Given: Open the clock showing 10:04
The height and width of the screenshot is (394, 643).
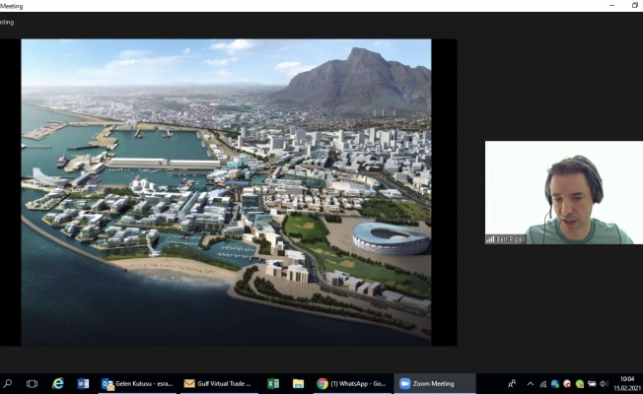Looking at the screenshot, I should (626, 383).
